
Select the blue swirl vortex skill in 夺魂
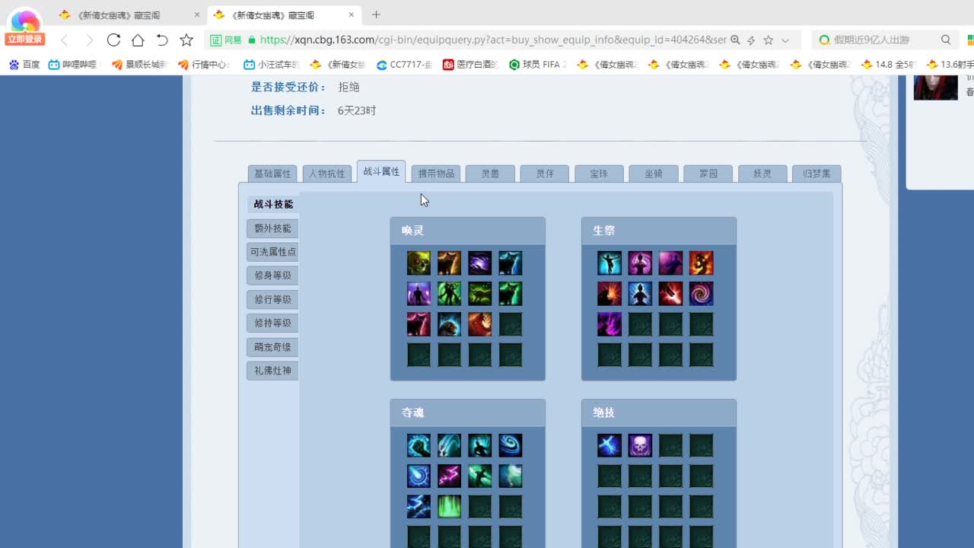point(510,445)
